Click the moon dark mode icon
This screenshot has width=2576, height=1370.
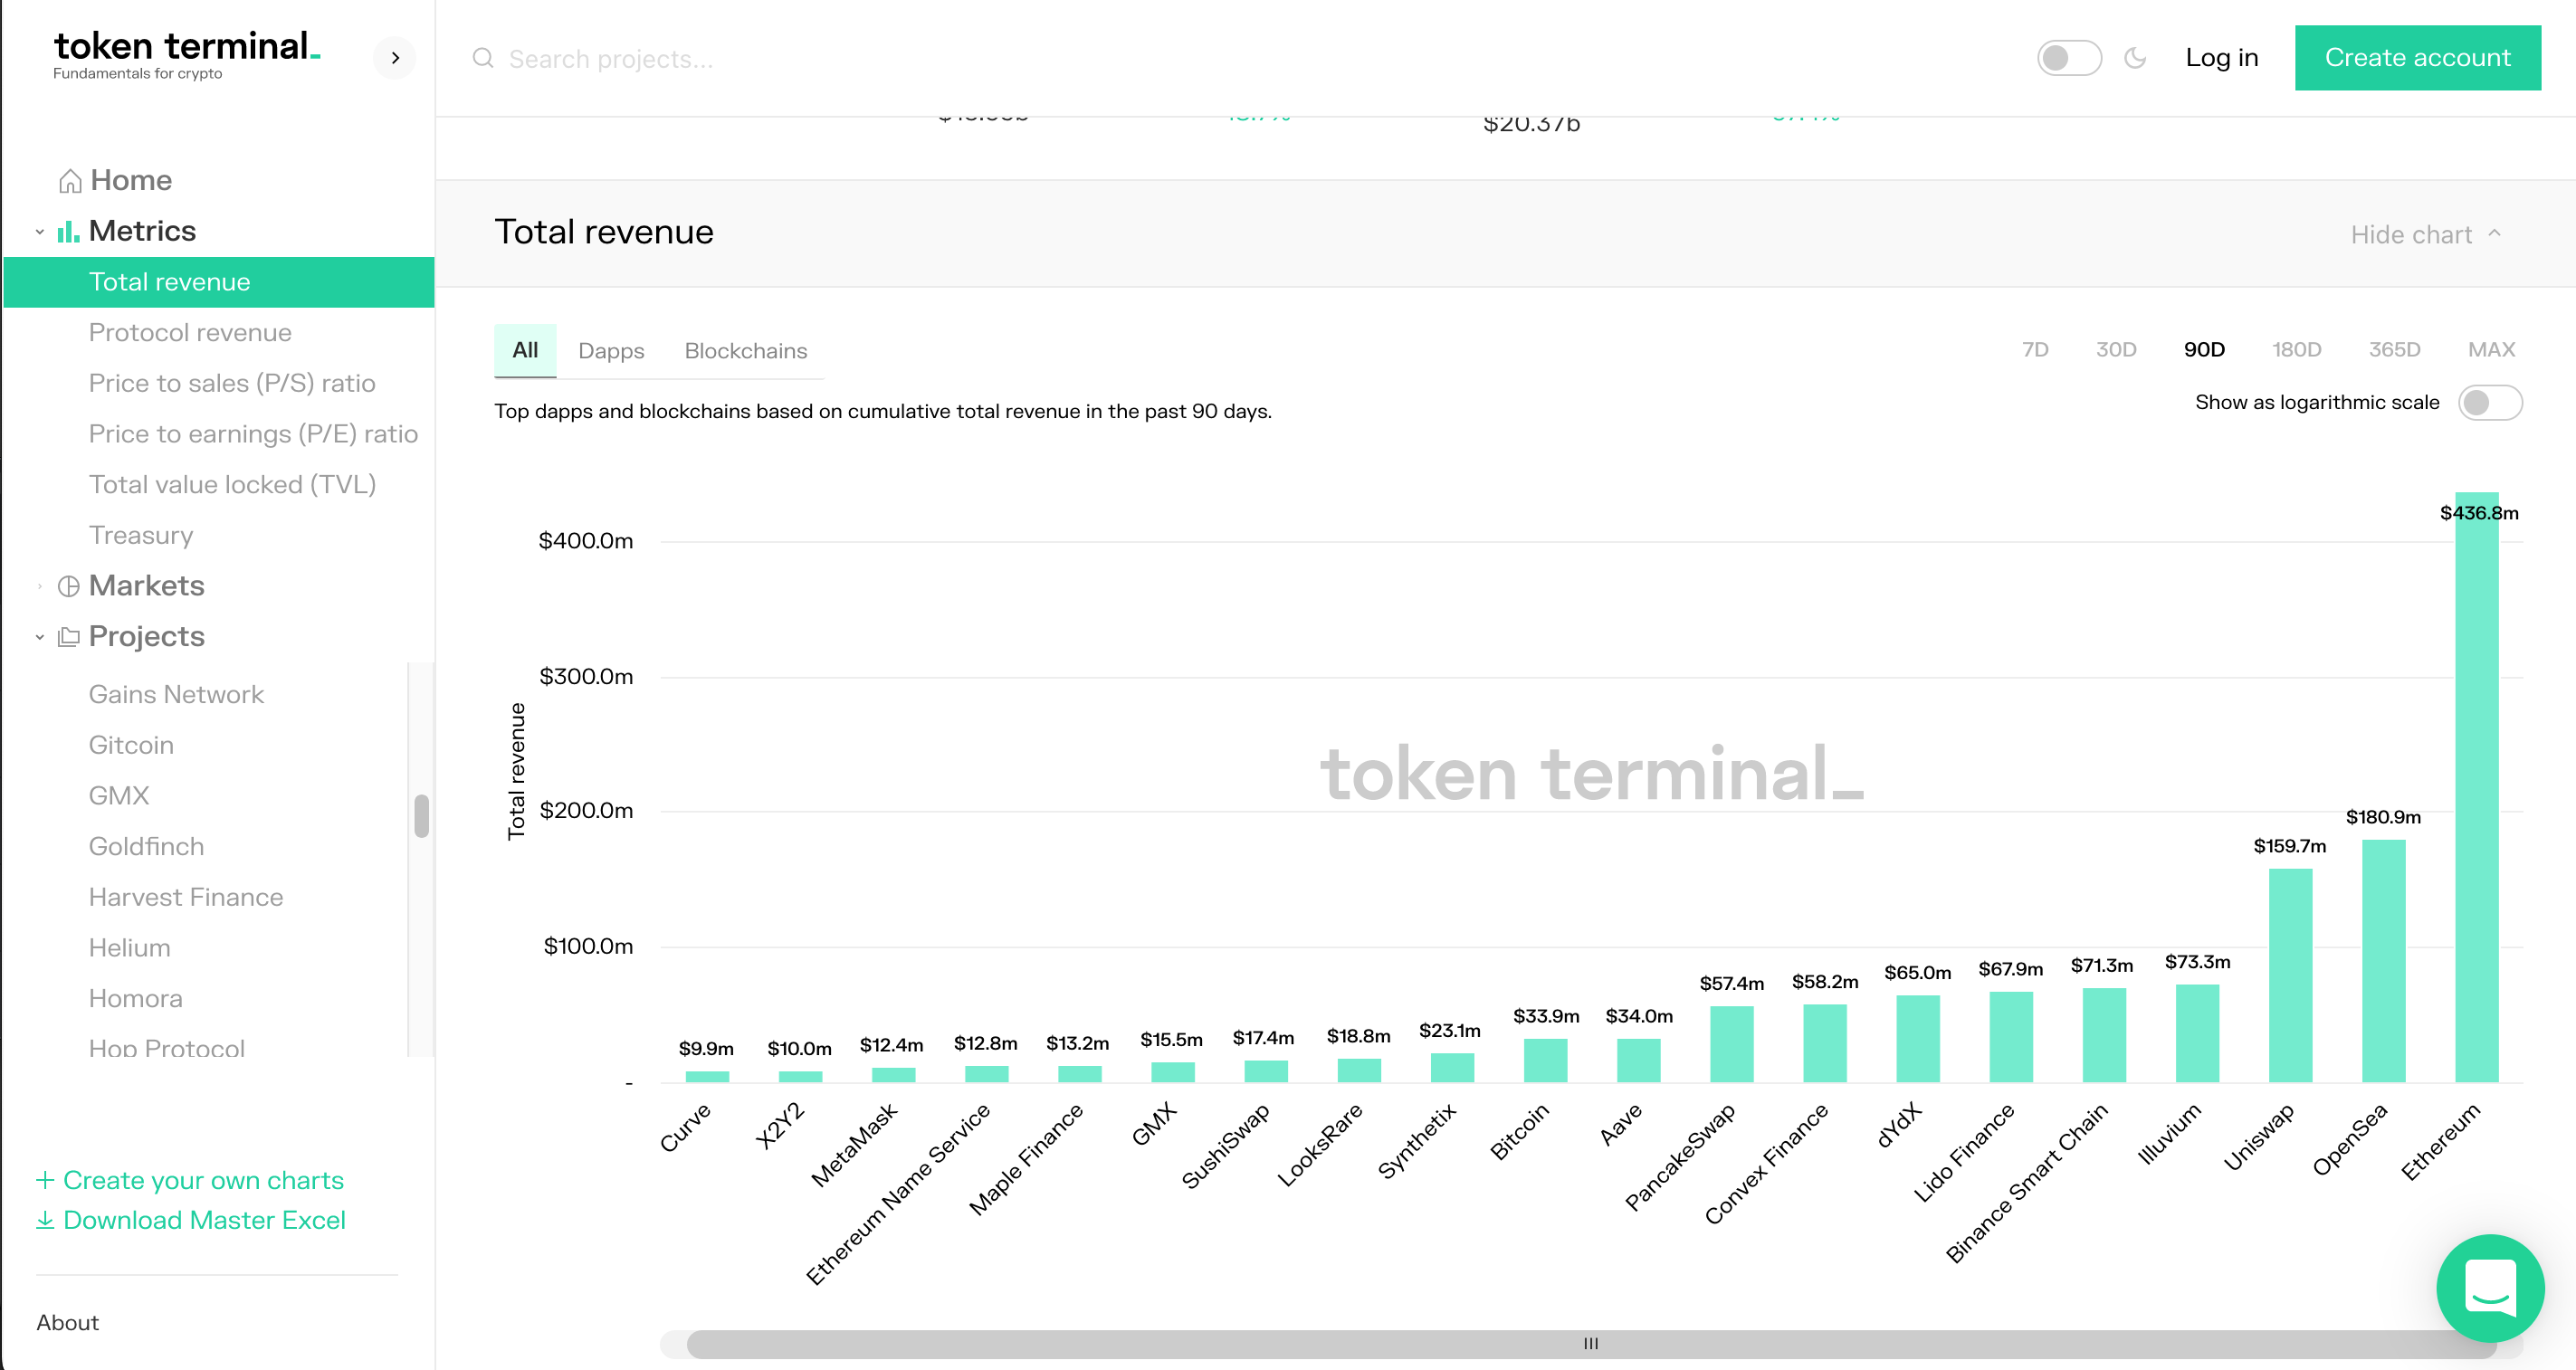2135,58
